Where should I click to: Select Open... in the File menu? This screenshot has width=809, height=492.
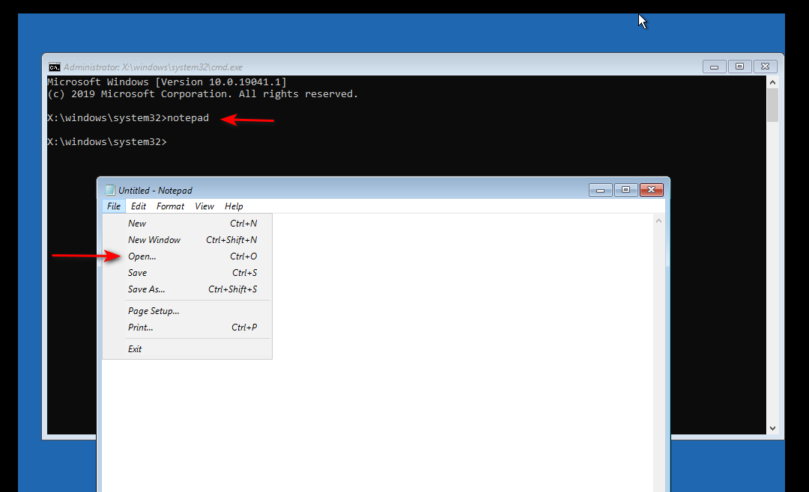coord(187,256)
